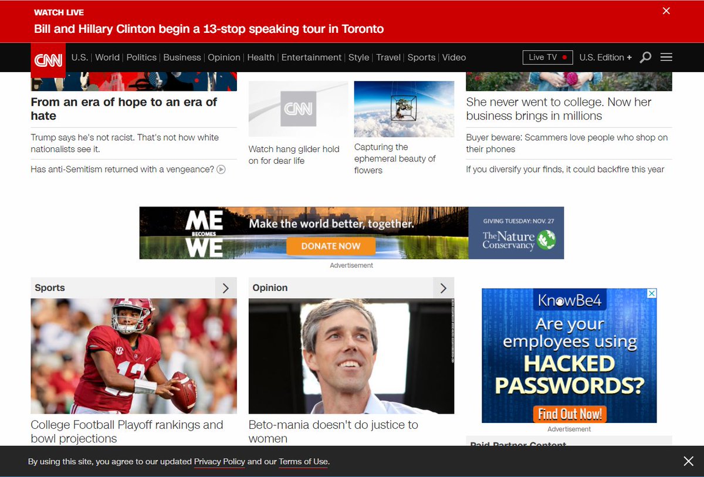Open the Travel section
The height and width of the screenshot is (477, 704).
coord(388,57)
